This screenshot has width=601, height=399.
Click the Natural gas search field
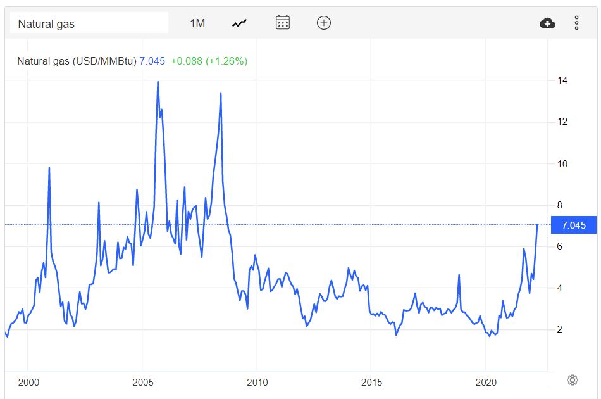(89, 23)
